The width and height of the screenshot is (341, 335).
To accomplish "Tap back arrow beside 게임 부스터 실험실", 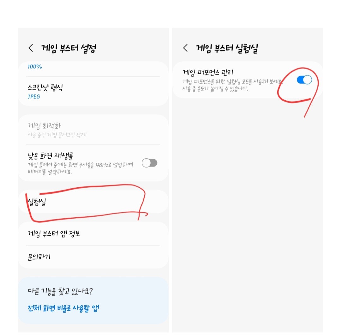I will (x=186, y=48).
